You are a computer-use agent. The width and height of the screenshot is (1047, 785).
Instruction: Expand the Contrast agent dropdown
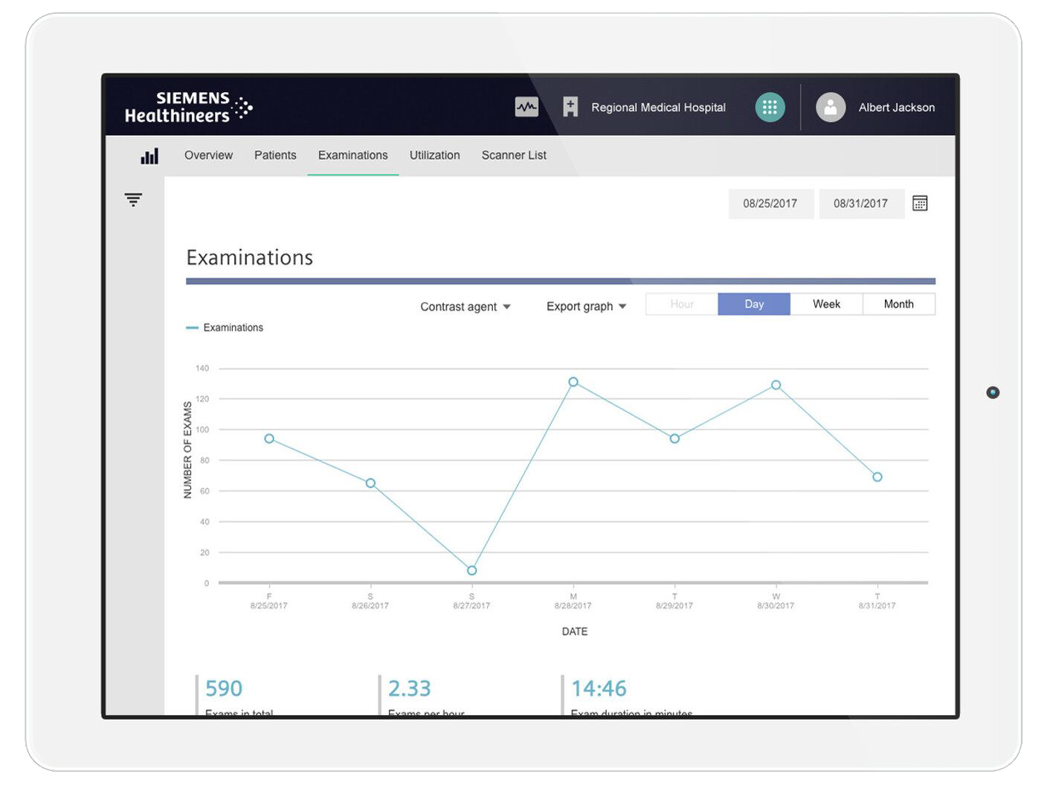tap(465, 306)
